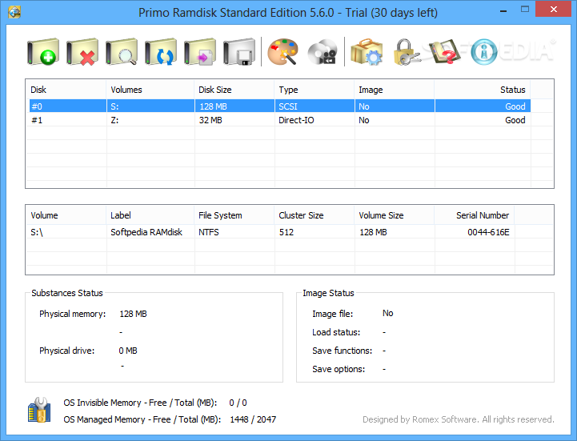Select the S:\ volume row

pyautogui.click(x=272, y=232)
